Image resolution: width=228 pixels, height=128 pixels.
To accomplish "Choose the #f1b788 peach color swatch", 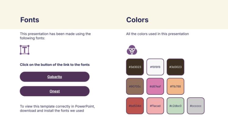I will pyautogui.click(x=176, y=86).
